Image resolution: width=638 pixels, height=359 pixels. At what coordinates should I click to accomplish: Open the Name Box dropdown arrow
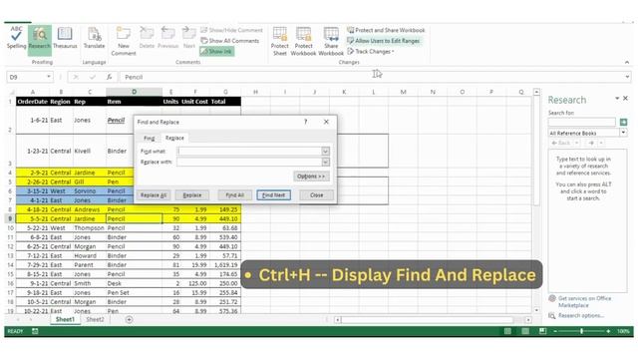(49, 77)
